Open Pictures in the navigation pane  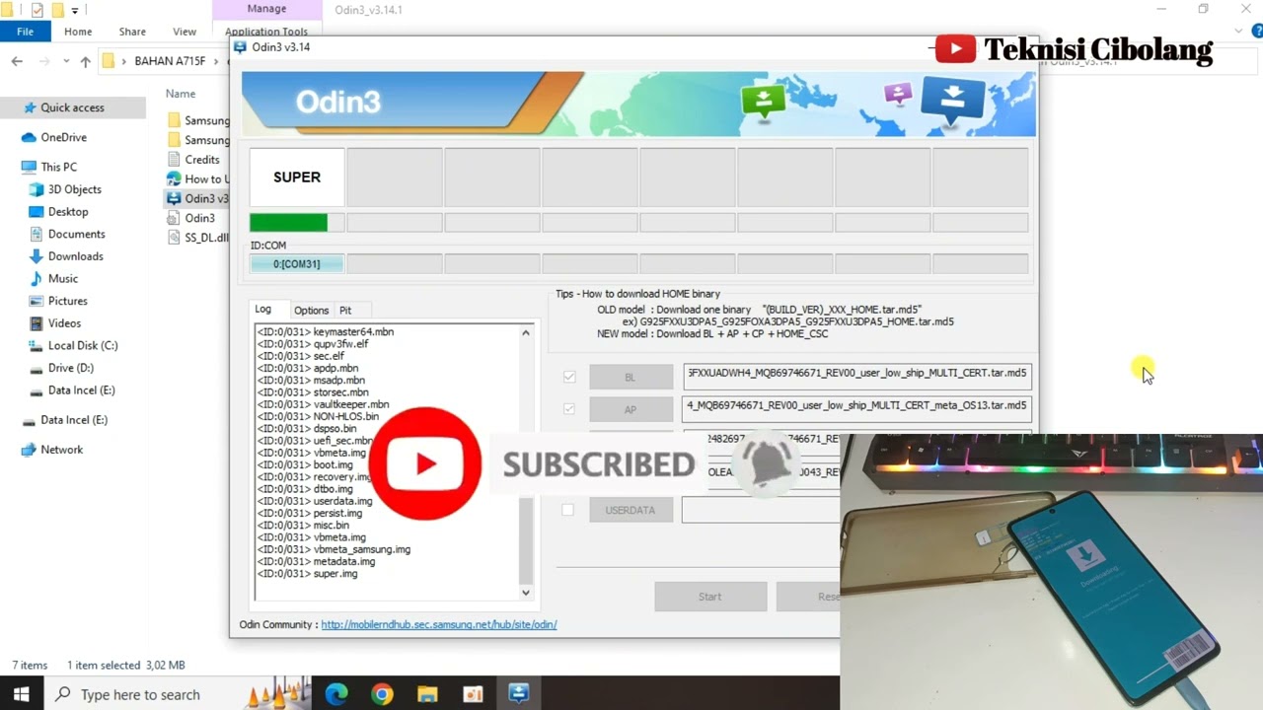pyautogui.click(x=67, y=301)
